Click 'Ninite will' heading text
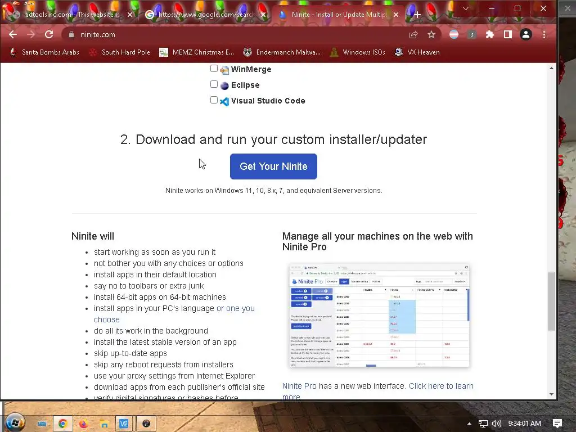The width and height of the screenshot is (576, 432). click(x=93, y=236)
